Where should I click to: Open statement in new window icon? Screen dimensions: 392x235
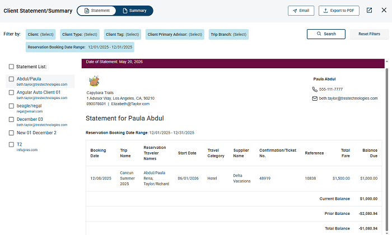369,11
